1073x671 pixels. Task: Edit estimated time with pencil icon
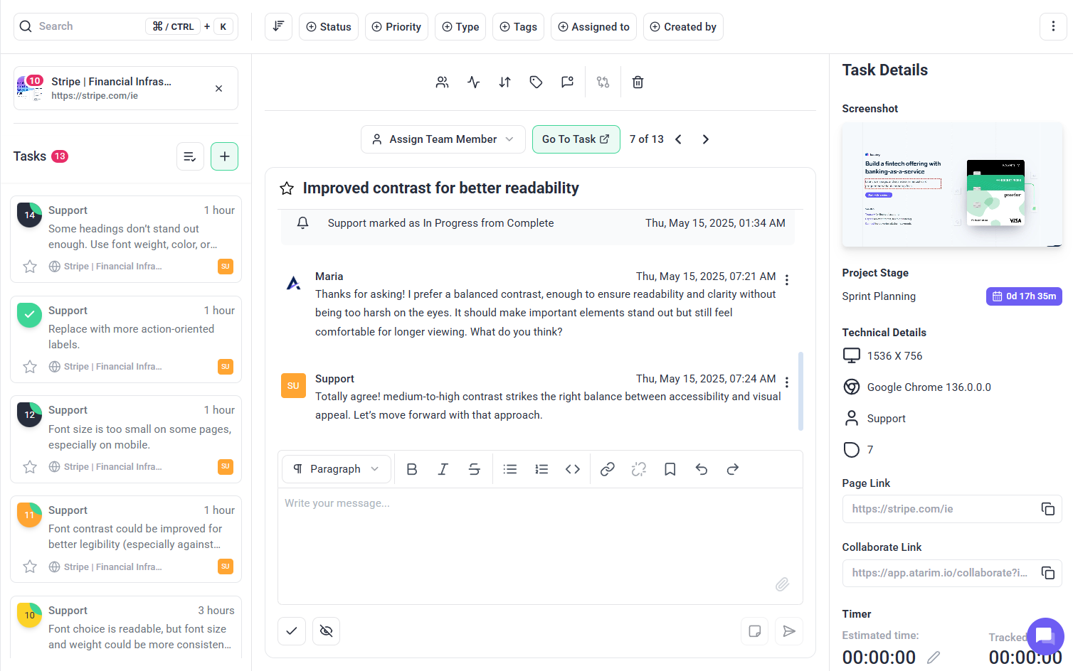[x=934, y=657]
